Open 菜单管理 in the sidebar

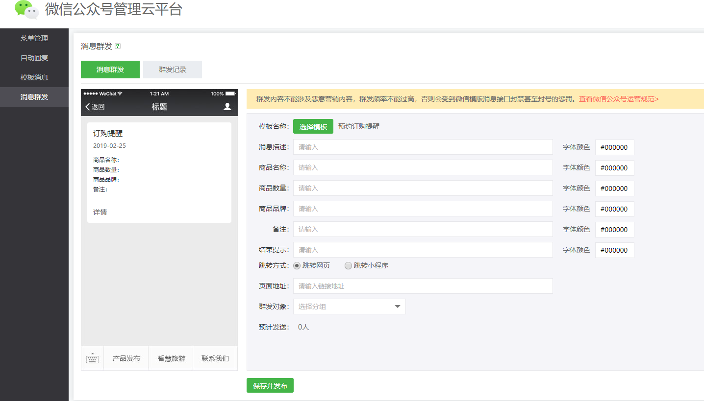click(x=34, y=38)
